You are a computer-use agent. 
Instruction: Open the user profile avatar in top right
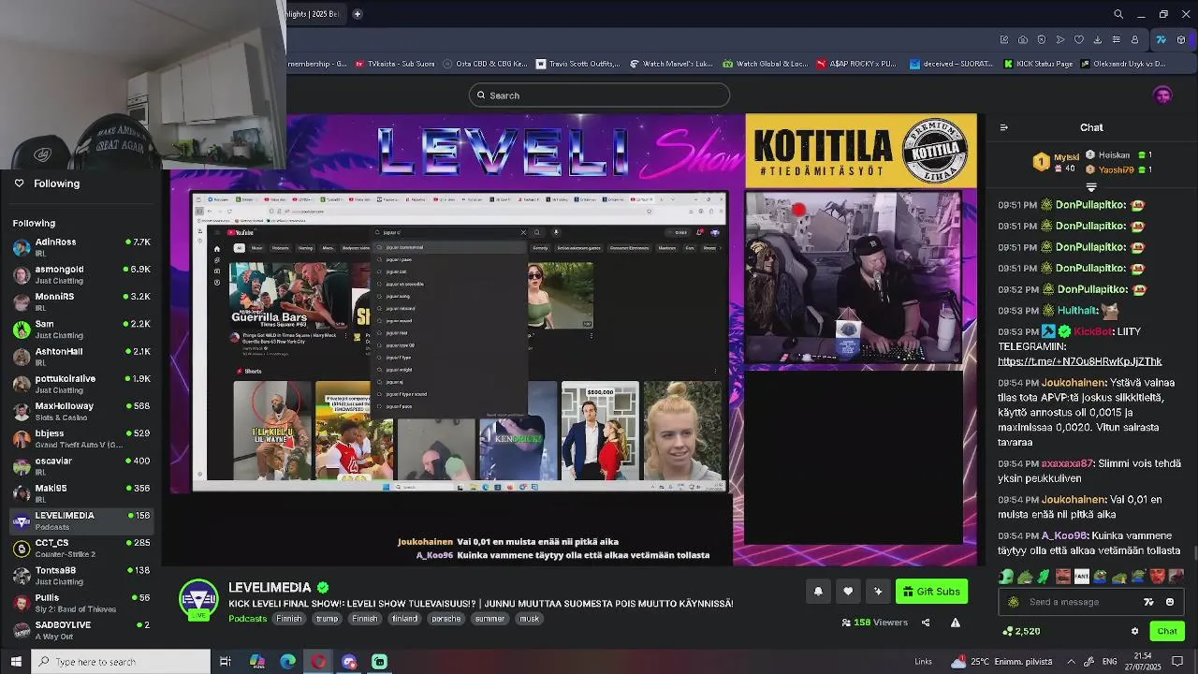point(1162,95)
